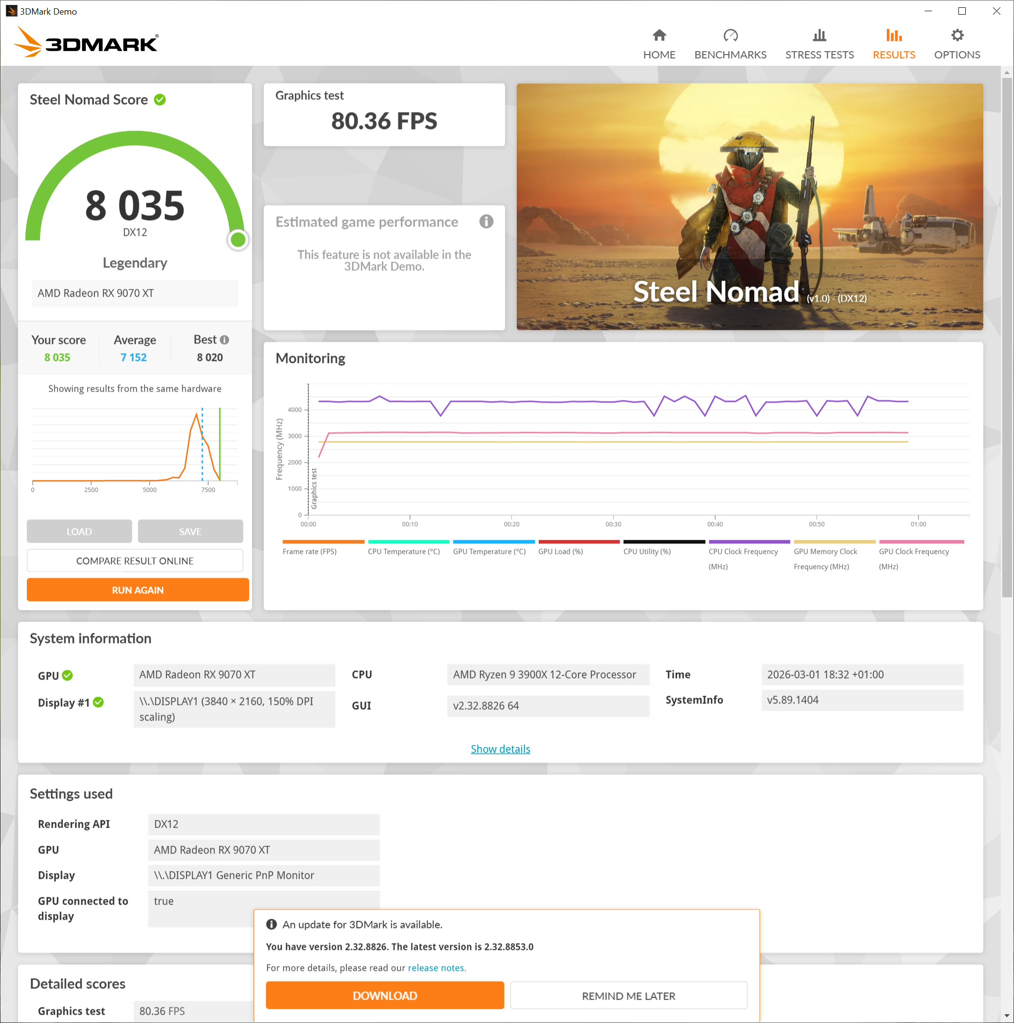Switch to the BENCHMARKS tab
This screenshot has width=1014, height=1023.
(730, 42)
